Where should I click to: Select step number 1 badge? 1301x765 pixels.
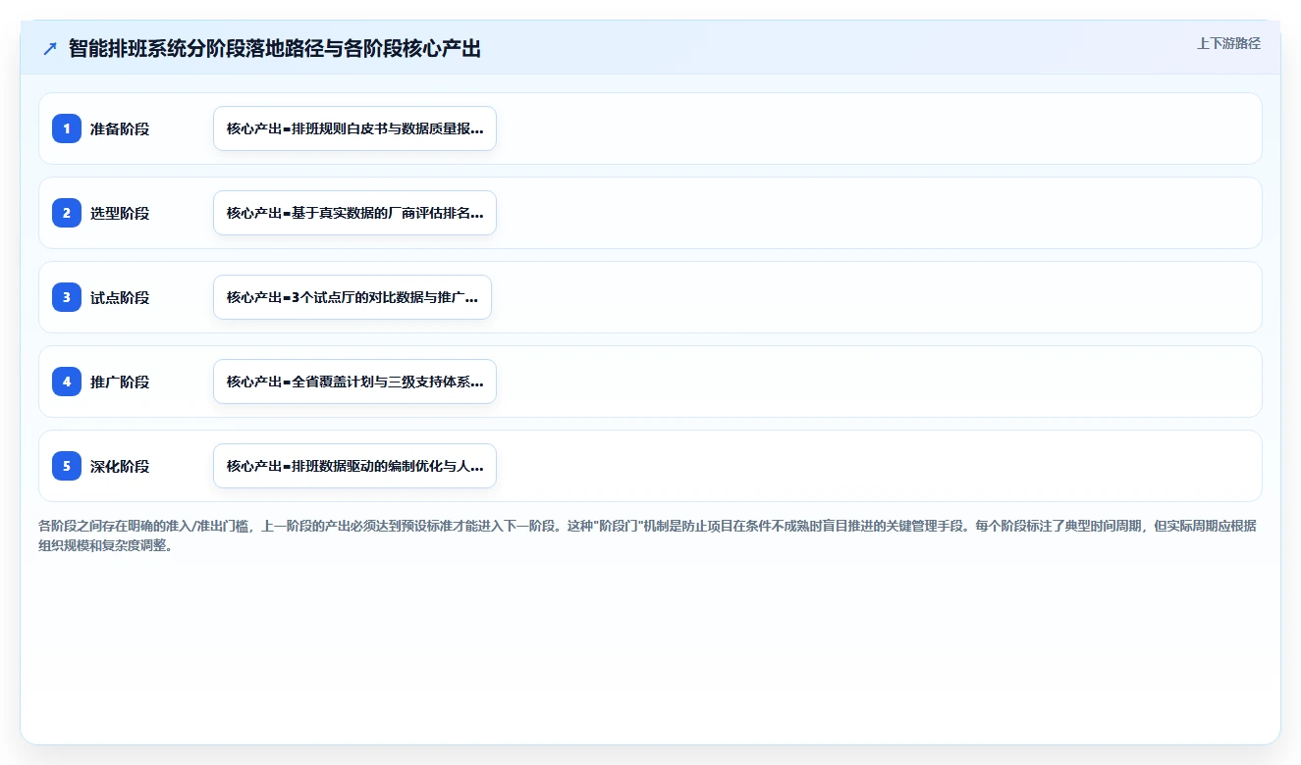click(67, 128)
